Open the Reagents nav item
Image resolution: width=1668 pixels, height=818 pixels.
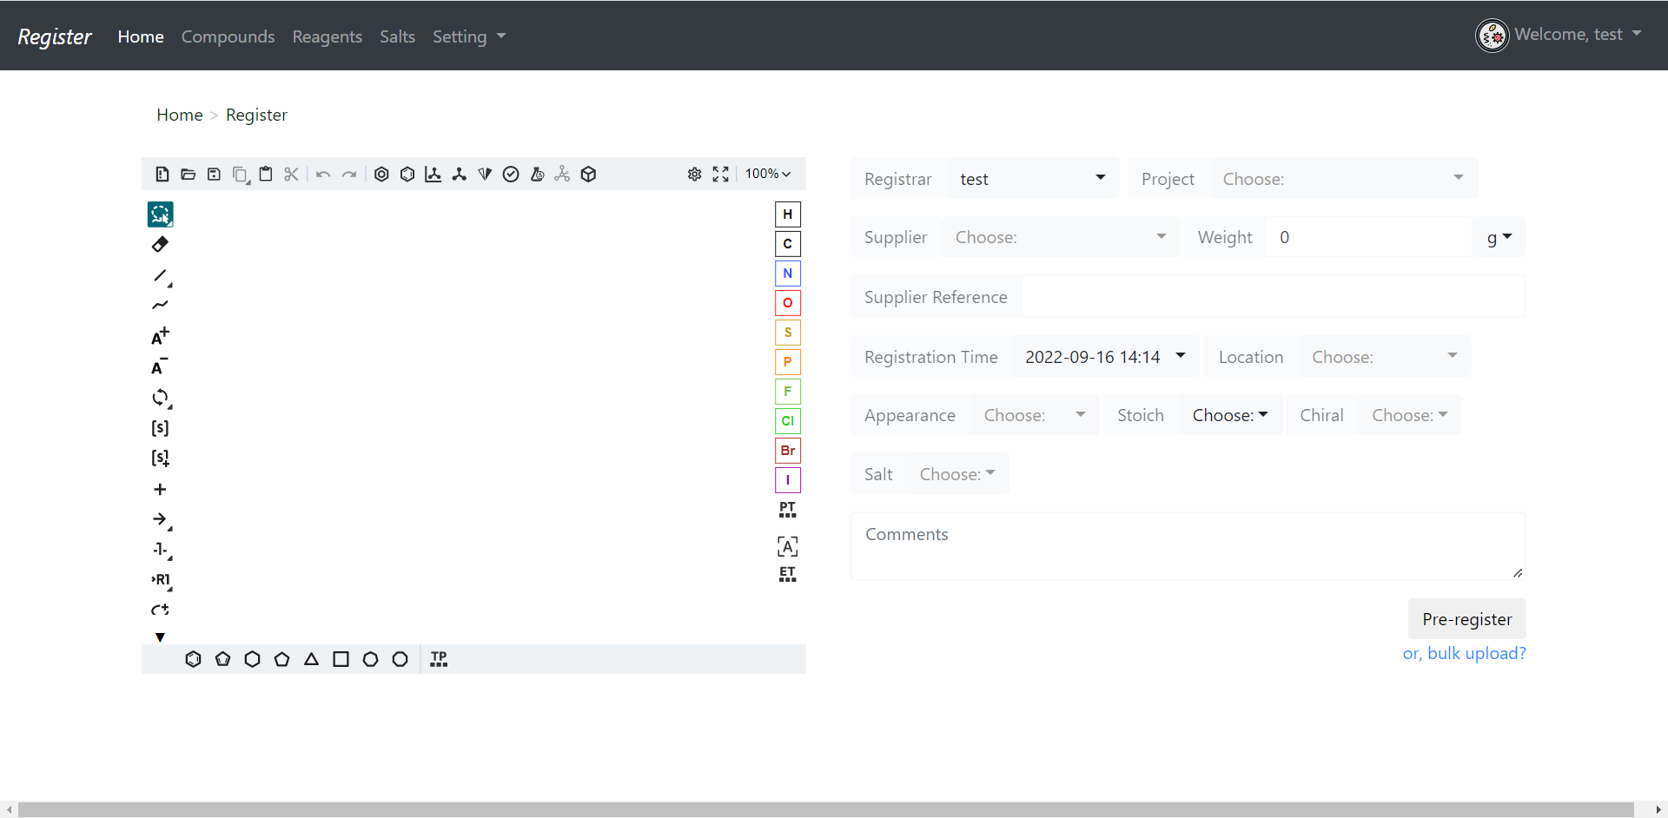pos(327,36)
